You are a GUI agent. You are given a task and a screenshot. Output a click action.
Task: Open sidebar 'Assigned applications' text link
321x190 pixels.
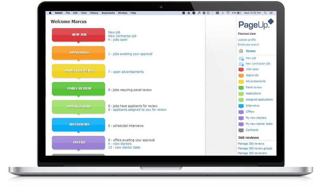(x=259, y=99)
